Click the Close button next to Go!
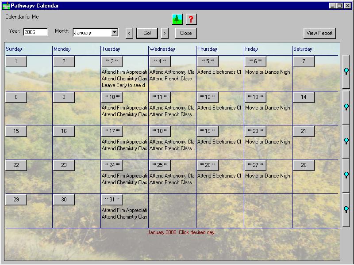 pyautogui.click(x=186, y=33)
